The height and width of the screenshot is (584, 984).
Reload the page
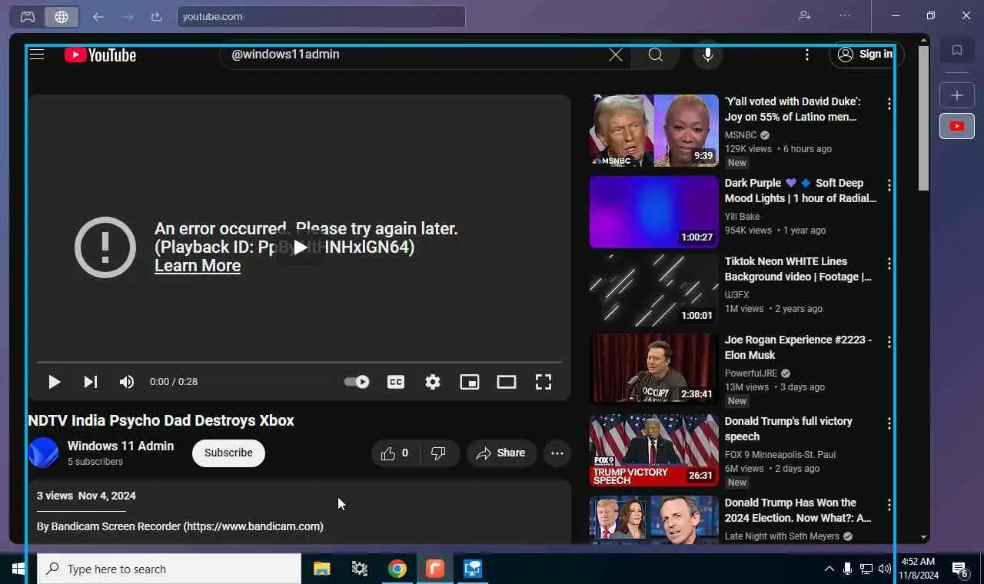coord(157,16)
